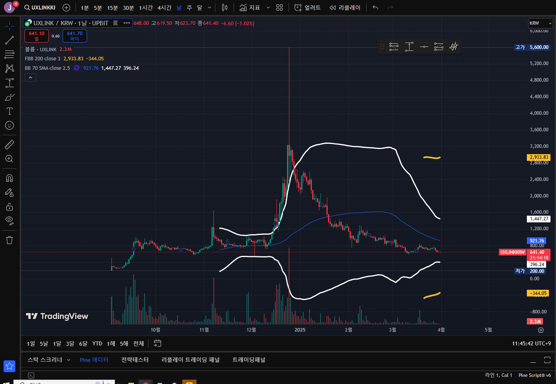Open the user profile avatar J

pyautogui.click(x=9, y=7)
